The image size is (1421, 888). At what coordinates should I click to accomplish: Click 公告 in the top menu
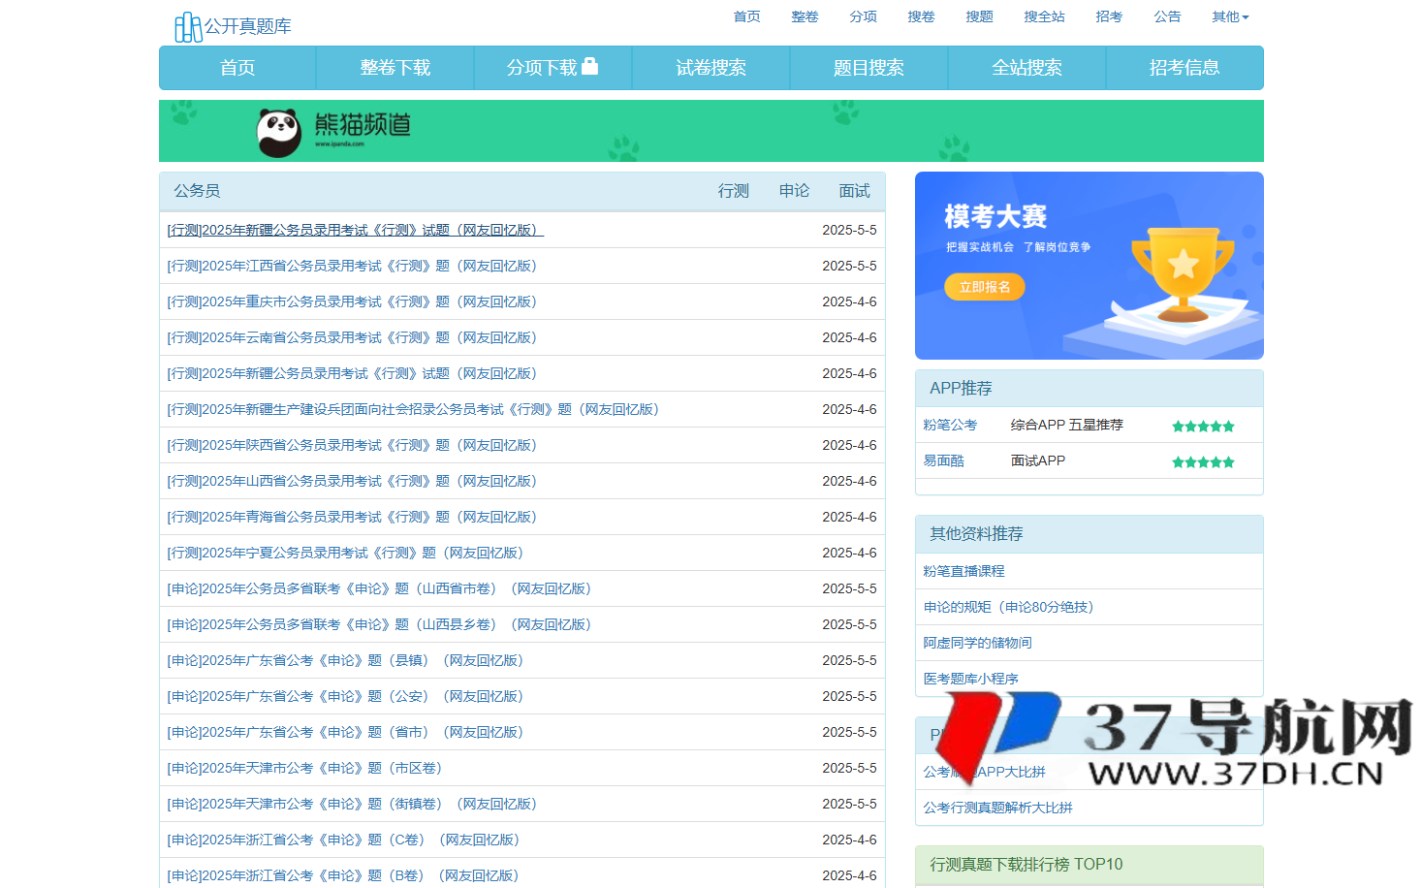pos(1167,16)
